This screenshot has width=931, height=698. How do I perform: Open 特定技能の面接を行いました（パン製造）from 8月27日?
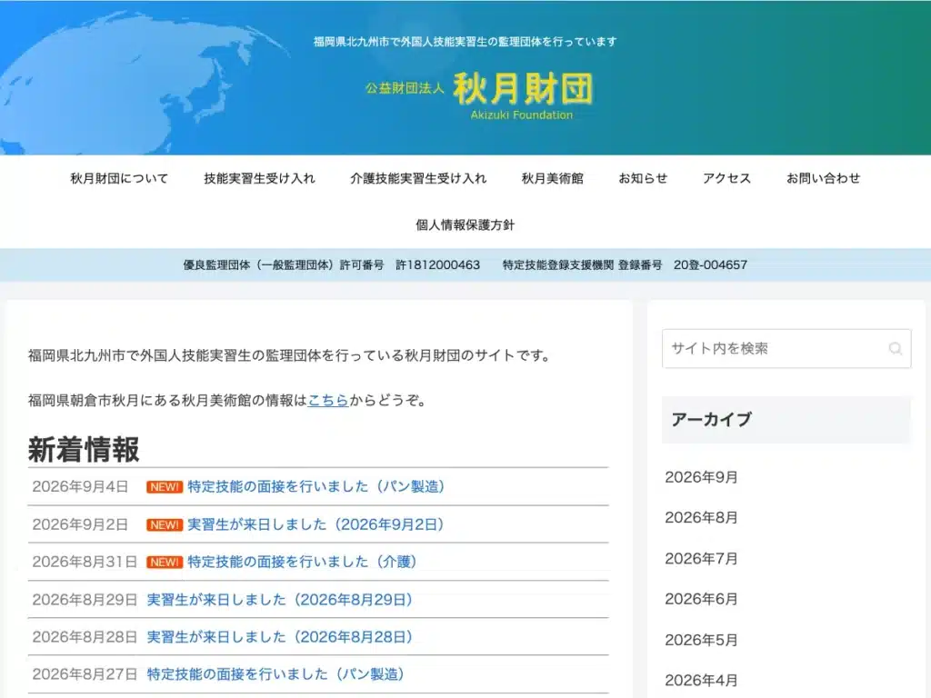(276, 674)
